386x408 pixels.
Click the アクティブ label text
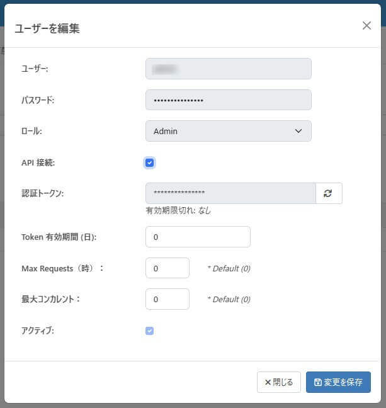point(38,331)
